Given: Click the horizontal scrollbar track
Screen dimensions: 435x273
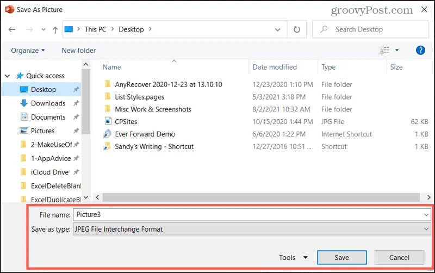Looking at the screenshot, I should click(x=261, y=197).
